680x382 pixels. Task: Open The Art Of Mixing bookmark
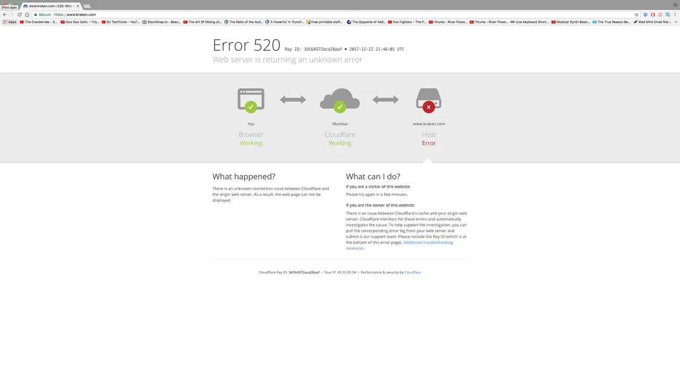point(202,22)
